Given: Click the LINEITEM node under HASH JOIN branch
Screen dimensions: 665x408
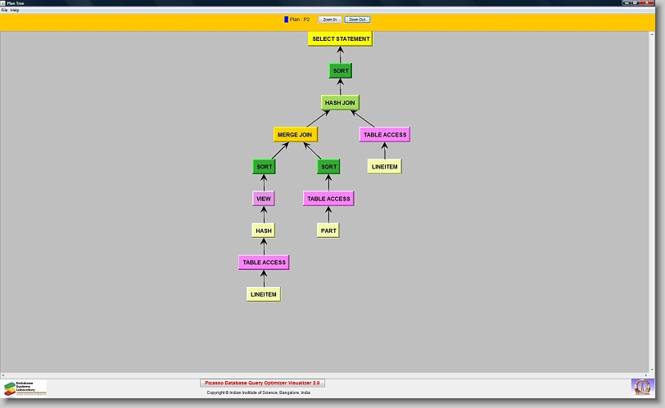Looking at the screenshot, I should tap(384, 166).
